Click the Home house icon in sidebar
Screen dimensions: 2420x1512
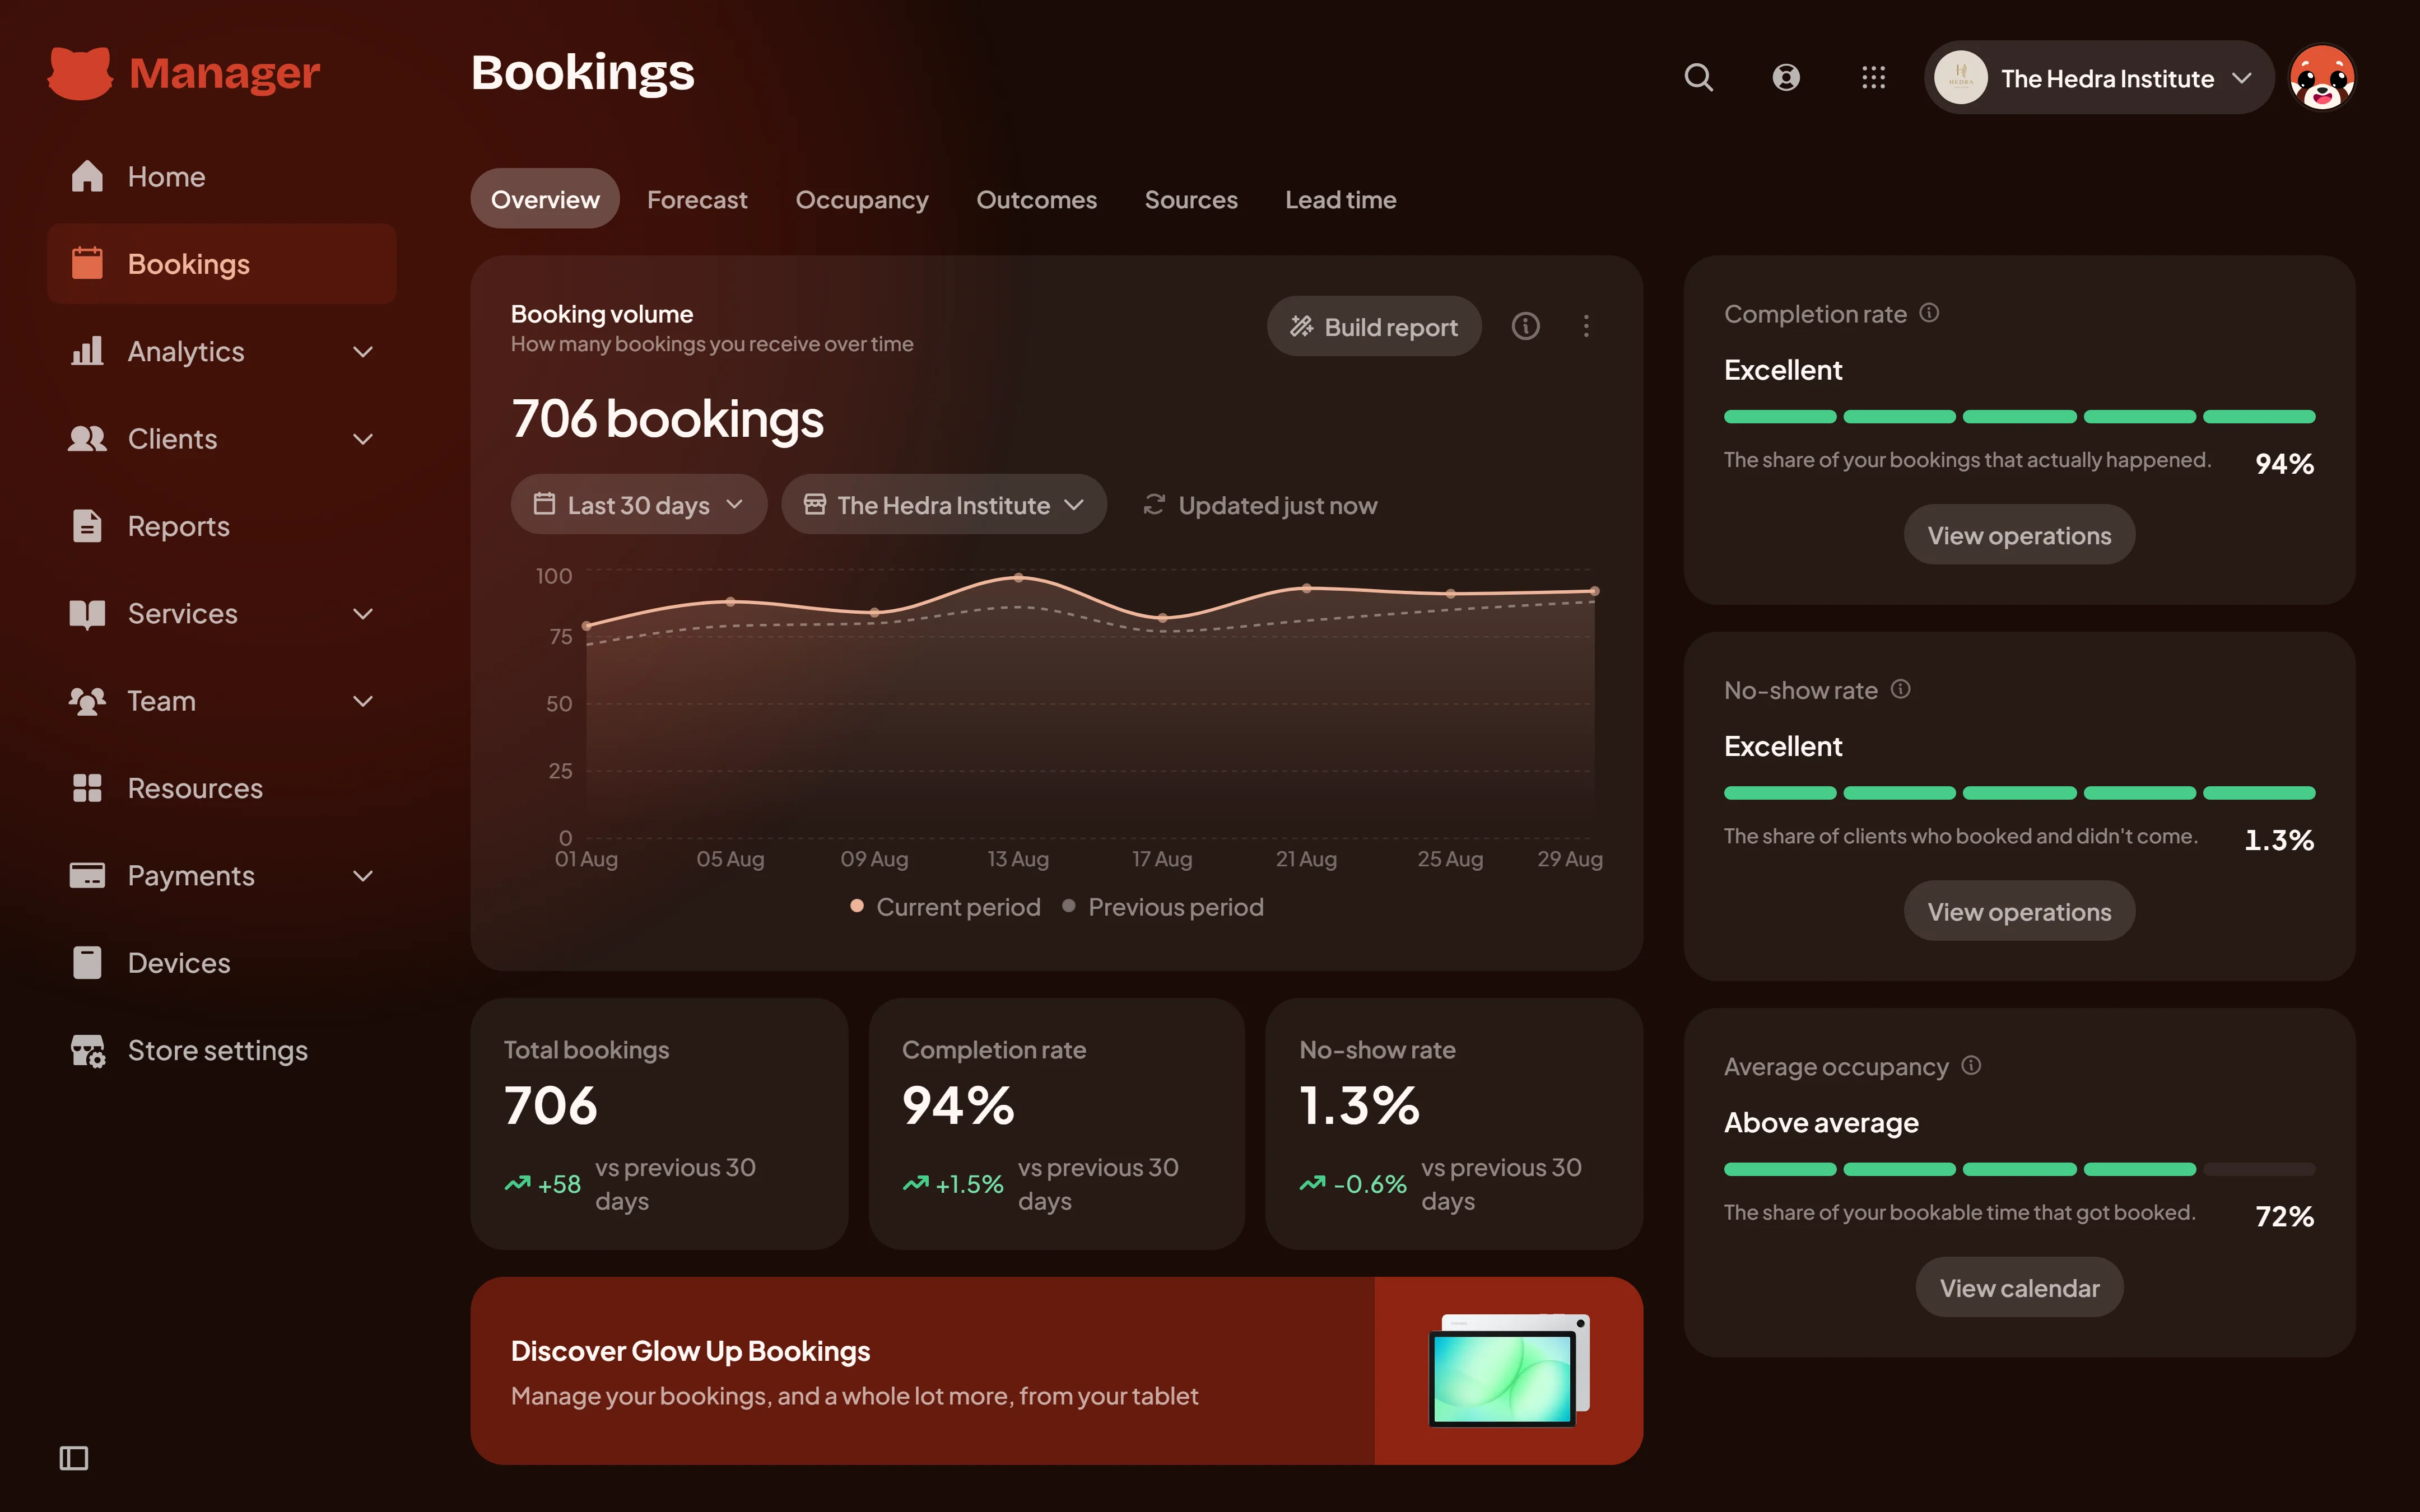(87, 176)
